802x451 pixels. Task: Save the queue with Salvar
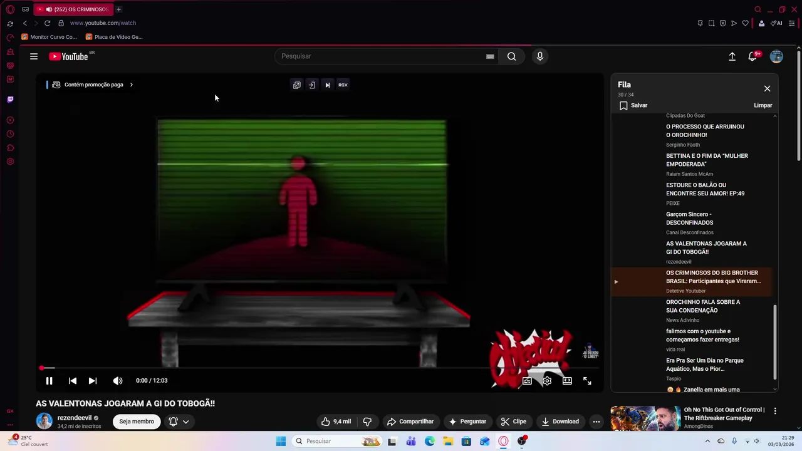coord(633,105)
